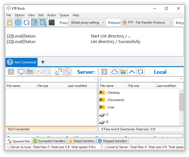Viewport: 189px width, 157px height.
Task: Click the disconnect stop icon in Server pane
Action: pyautogui.click(x=67, y=72)
